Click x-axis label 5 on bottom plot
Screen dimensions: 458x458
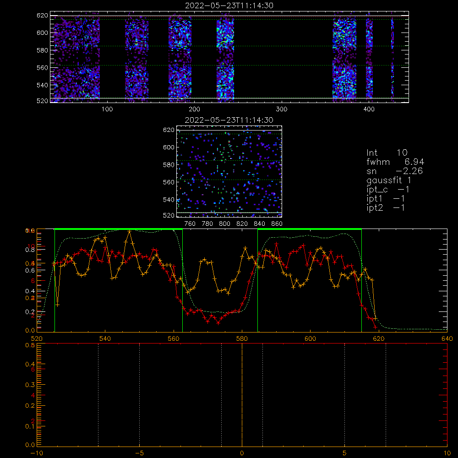(344, 453)
